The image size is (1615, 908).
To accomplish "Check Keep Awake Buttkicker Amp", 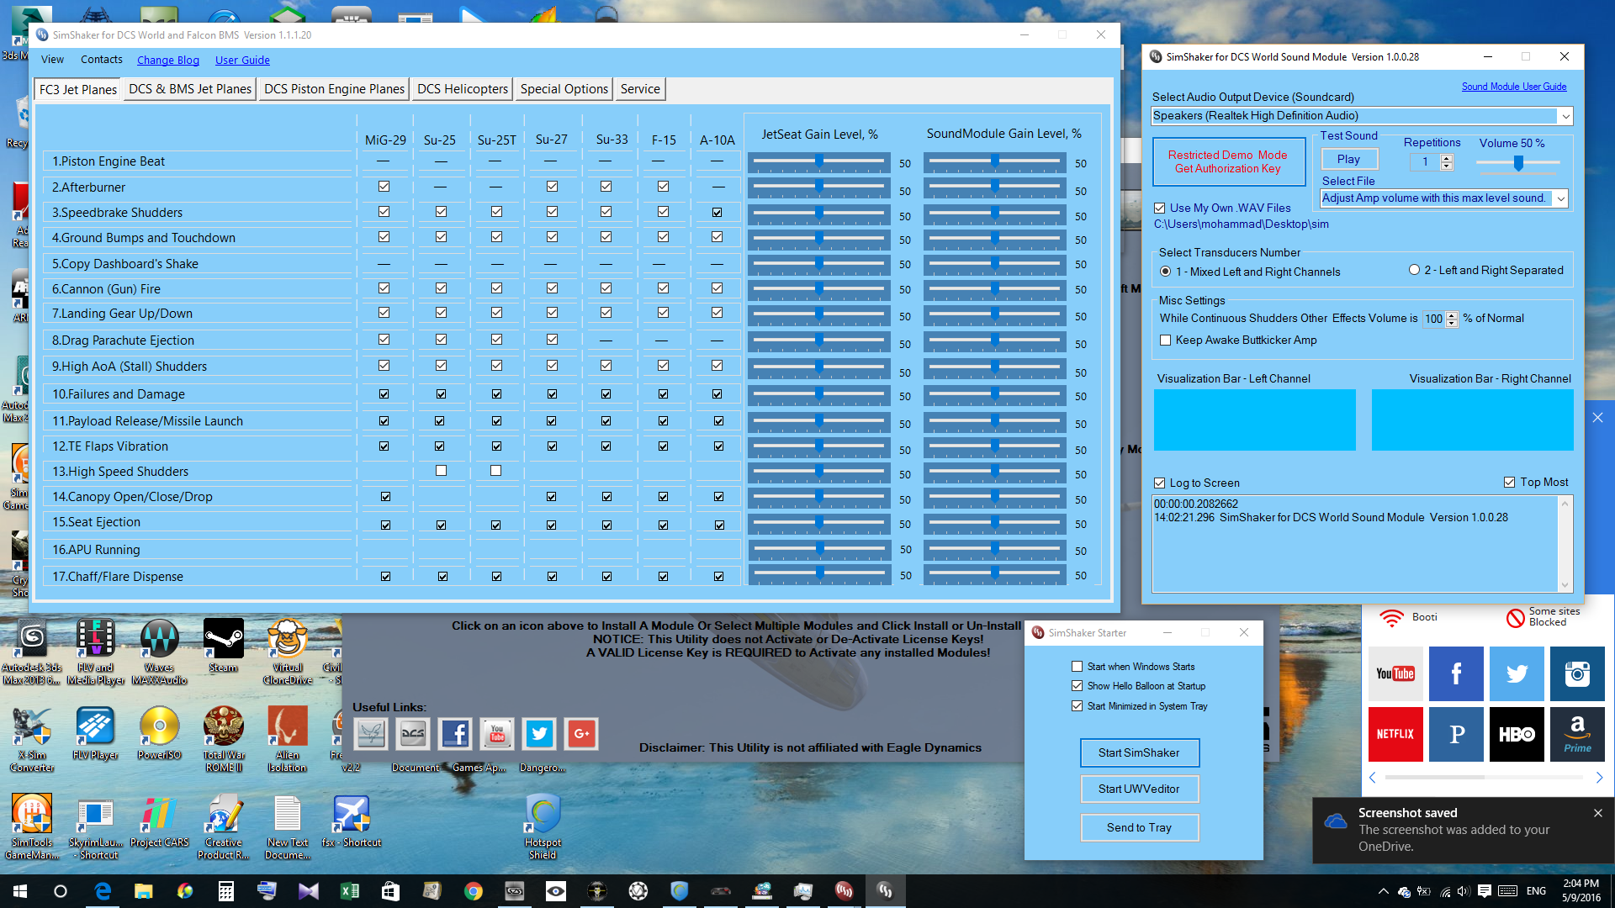I will tap(1166, 340).
